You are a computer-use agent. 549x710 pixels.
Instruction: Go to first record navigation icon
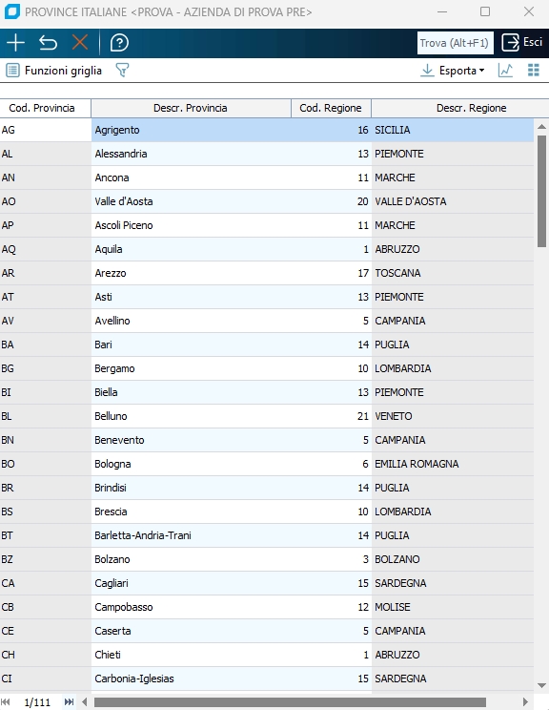click(6, 701)
